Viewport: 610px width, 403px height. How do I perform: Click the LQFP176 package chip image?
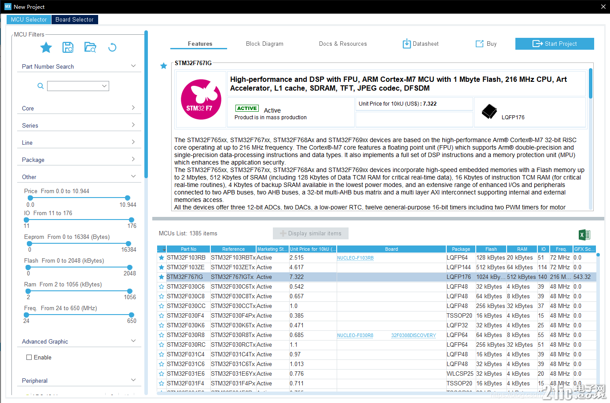[x=489, y=112]
